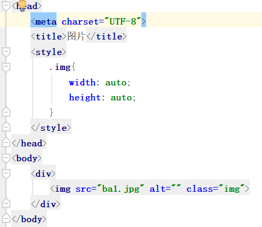Click the highlighted meta tag name
Image resolution: width=262 pixels, height=227 pixels.
(x=46, y=22)
